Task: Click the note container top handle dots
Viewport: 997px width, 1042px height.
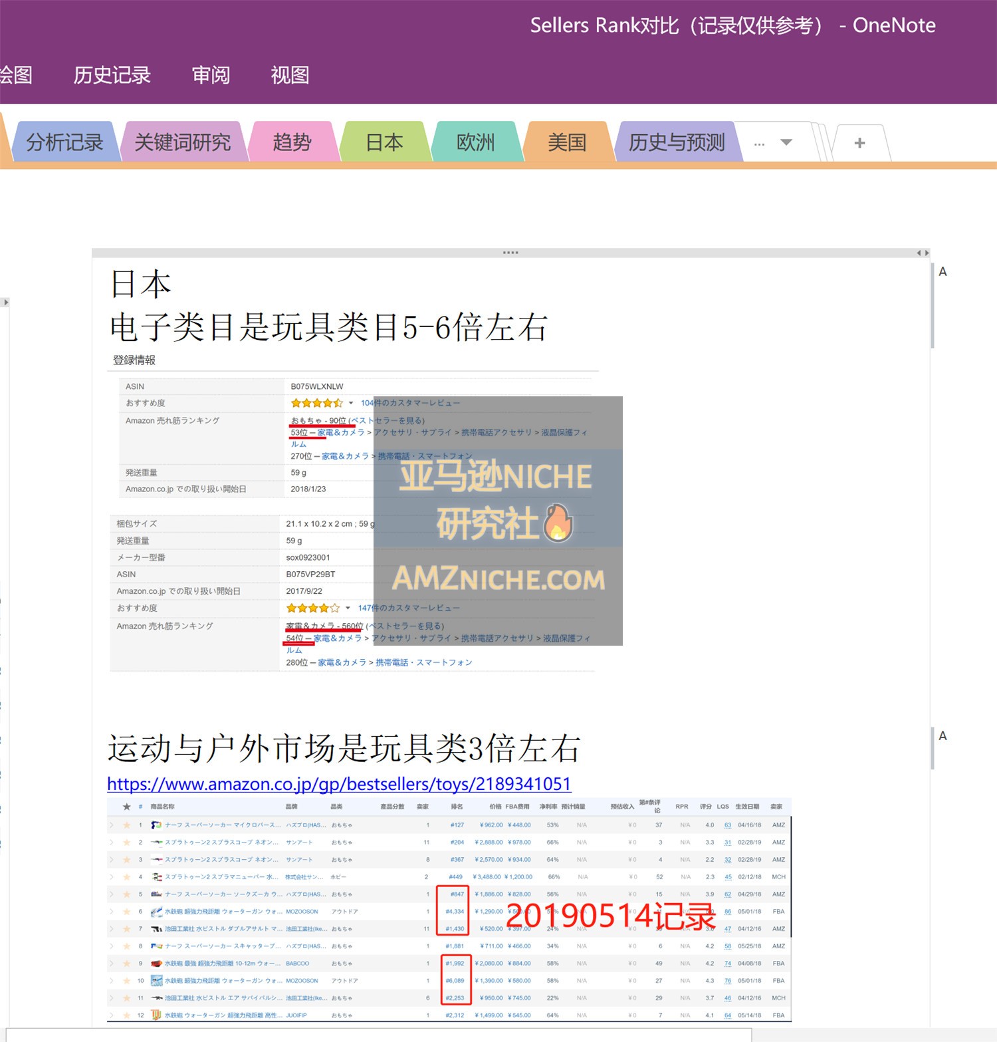Action: (510, 253)
